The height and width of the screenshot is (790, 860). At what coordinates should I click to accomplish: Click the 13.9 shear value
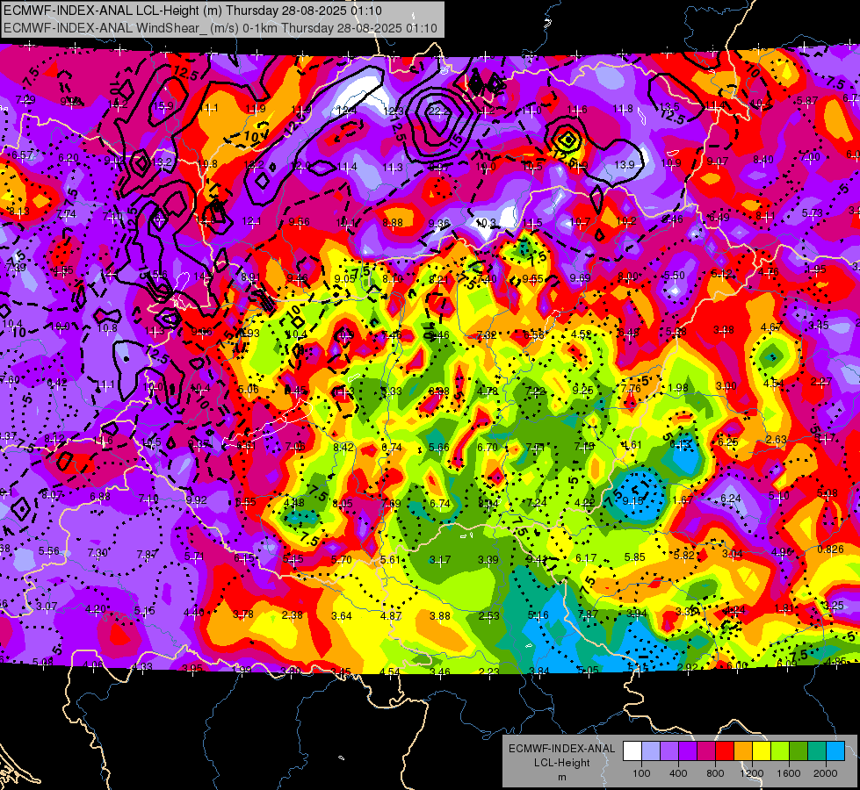pos(625,165)
